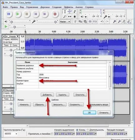Open the Master mixer dropdown
Viewport: 135px width, 140px height.
65,22
